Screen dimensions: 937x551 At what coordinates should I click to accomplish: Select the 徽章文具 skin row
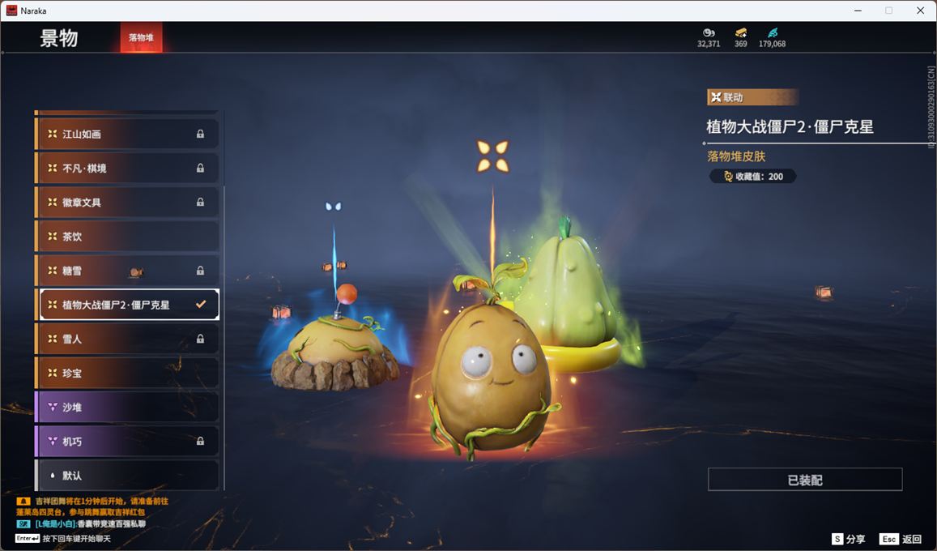(x=126, y=202)
